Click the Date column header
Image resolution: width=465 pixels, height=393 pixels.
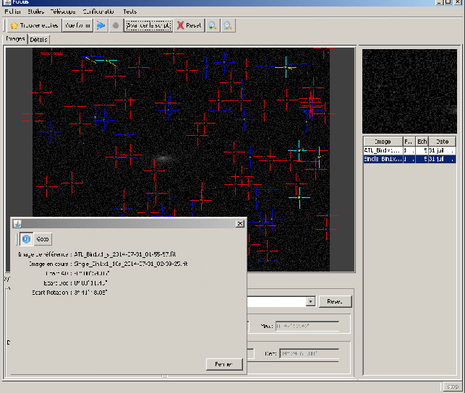(x=442, y=142)
